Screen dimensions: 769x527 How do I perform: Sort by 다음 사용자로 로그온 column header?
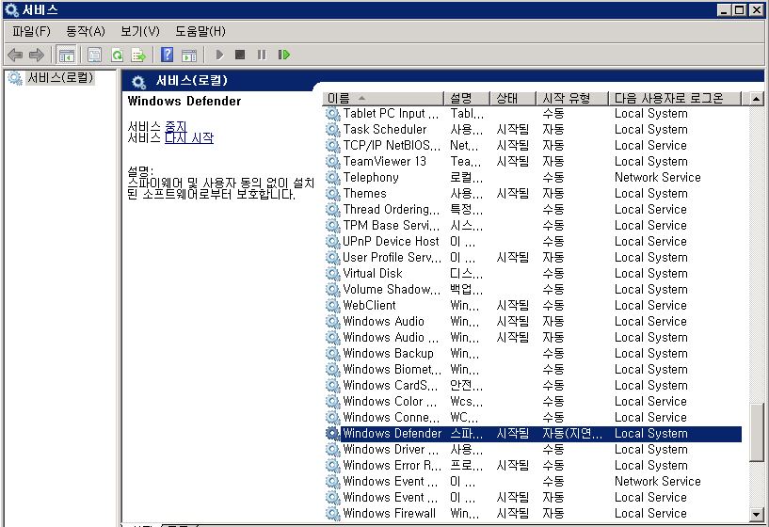[675, 99]
